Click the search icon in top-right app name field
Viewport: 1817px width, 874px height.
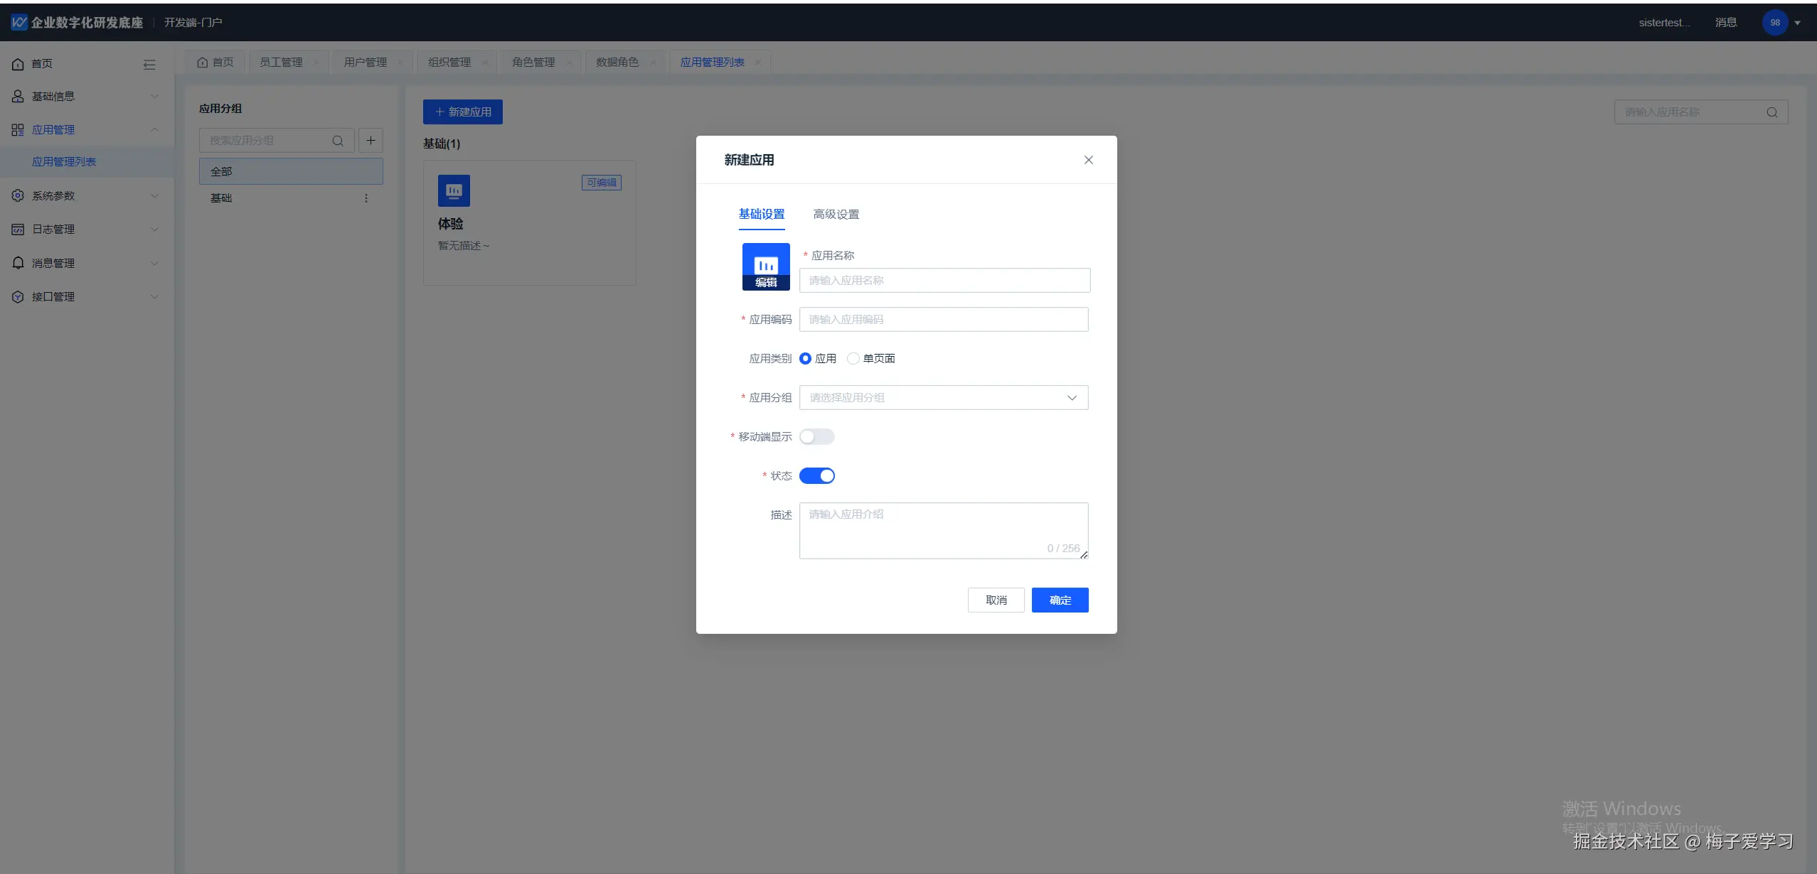click(x=1771, y=112)
